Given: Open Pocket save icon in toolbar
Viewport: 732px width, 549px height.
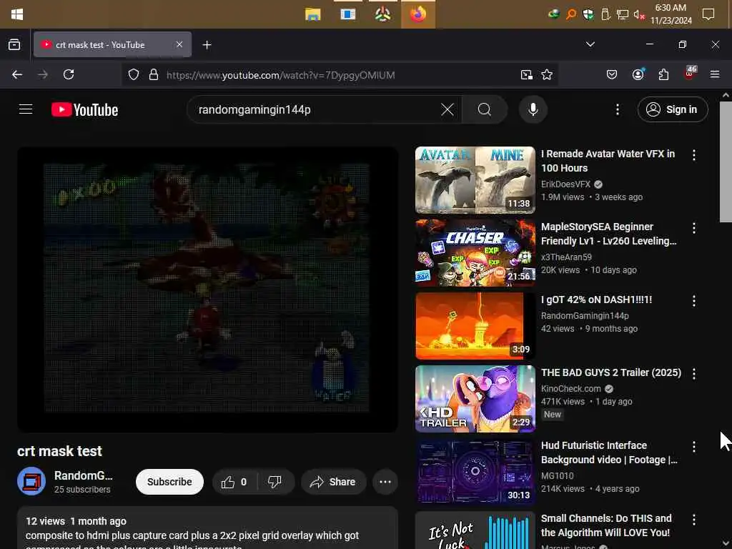Looking at the screenshot, I should coord(612,74).
